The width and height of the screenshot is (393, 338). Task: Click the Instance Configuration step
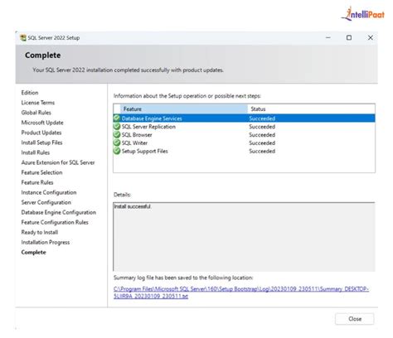(x=49, y=192)
